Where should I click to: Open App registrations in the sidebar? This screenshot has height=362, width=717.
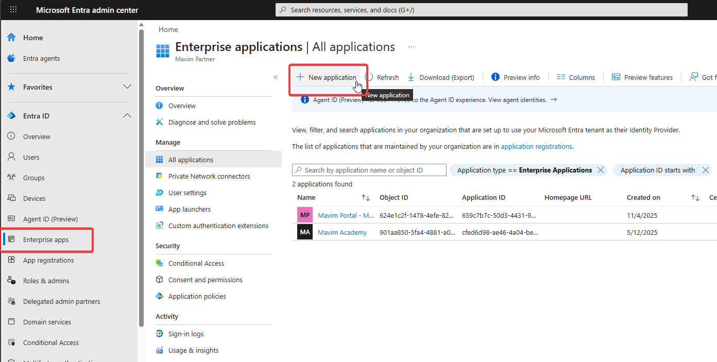48,260
